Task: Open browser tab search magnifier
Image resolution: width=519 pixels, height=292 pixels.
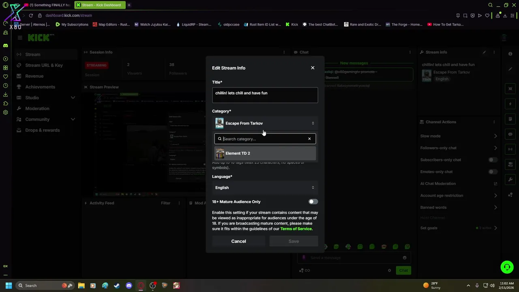Action: 490,5
